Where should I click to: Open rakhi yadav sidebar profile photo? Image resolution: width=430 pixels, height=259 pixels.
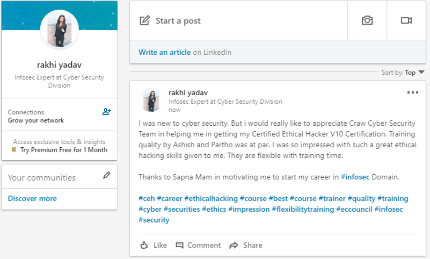(x=60, y=29)
